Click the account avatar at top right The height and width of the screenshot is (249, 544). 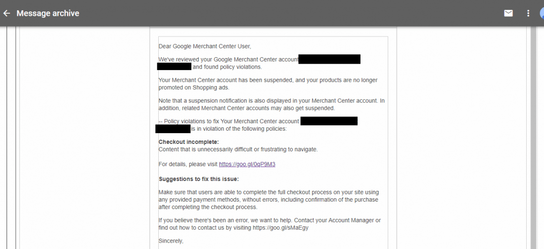pos(542,13)
